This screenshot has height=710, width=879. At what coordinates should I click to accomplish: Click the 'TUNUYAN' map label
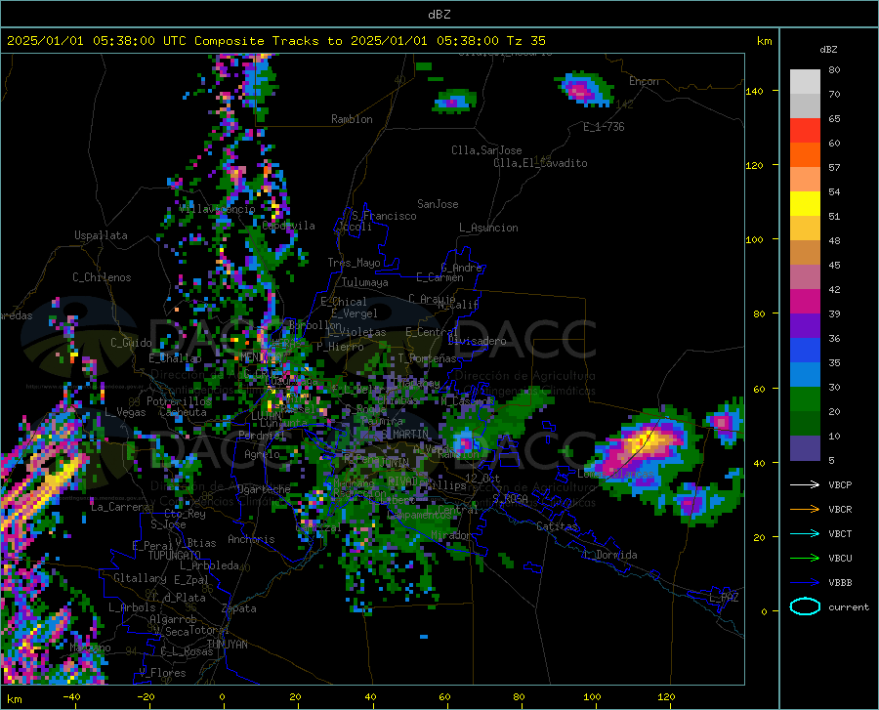point(227,645)
